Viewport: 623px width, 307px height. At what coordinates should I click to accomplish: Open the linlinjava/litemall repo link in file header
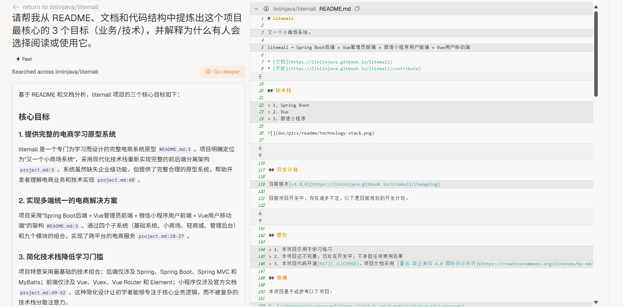click(294, 9)
